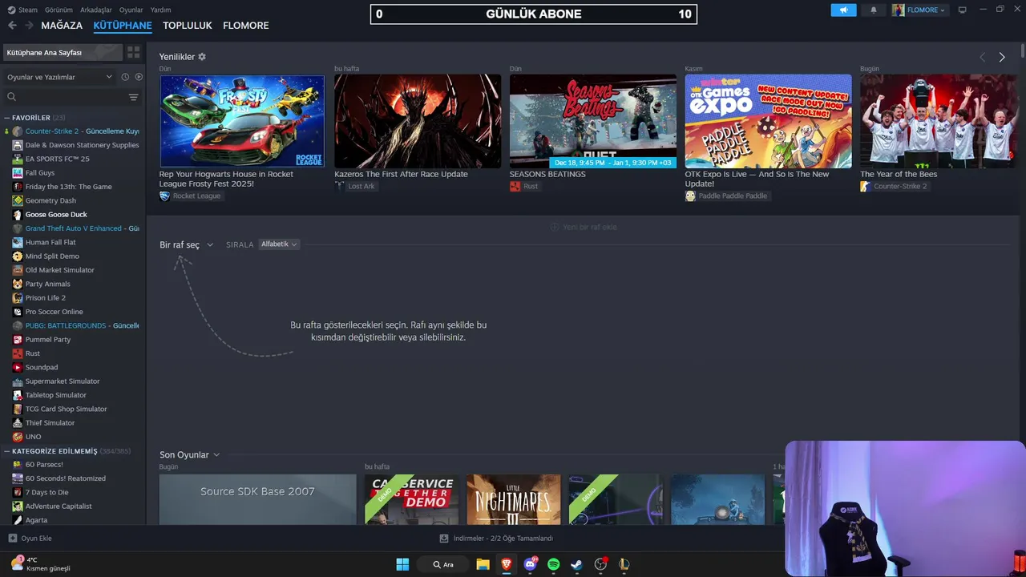Open the FLOMORE account dropdown
Viewport: 1026px width, 577px height.
tap(919, 10)
